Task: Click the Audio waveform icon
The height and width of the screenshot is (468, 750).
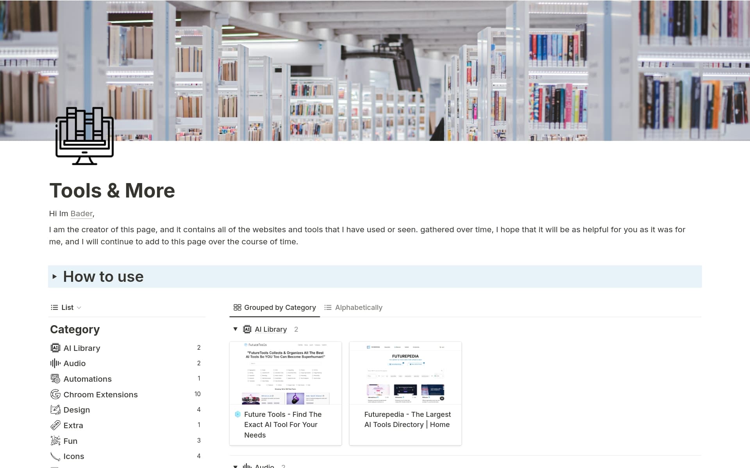Action: coord(55,363)
